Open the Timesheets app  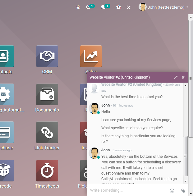click(x=47, y=171)
